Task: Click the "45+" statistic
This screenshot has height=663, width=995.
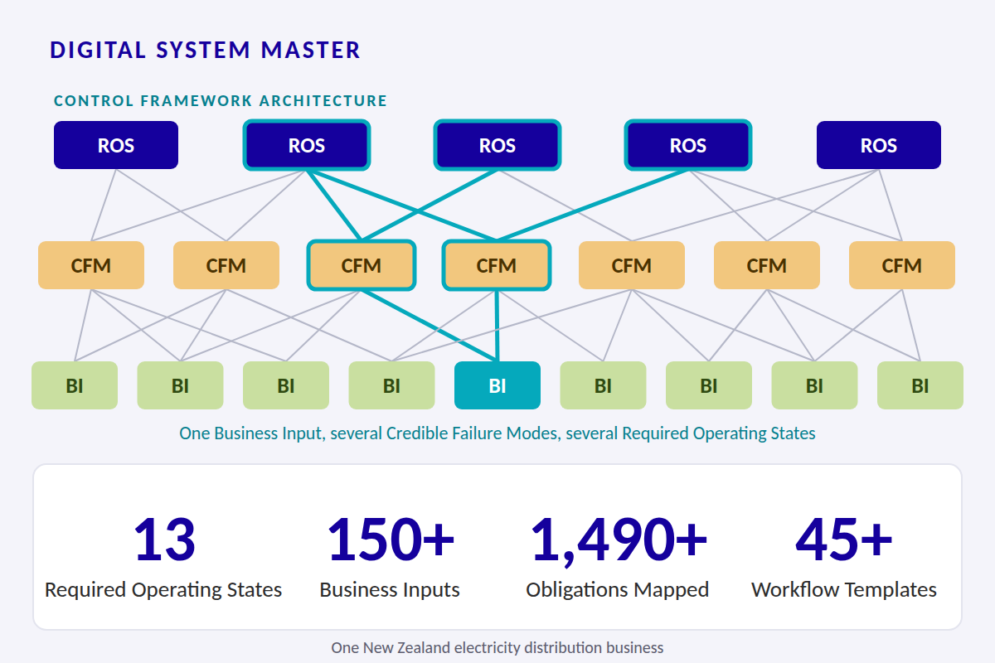Action: click(844, 539)
